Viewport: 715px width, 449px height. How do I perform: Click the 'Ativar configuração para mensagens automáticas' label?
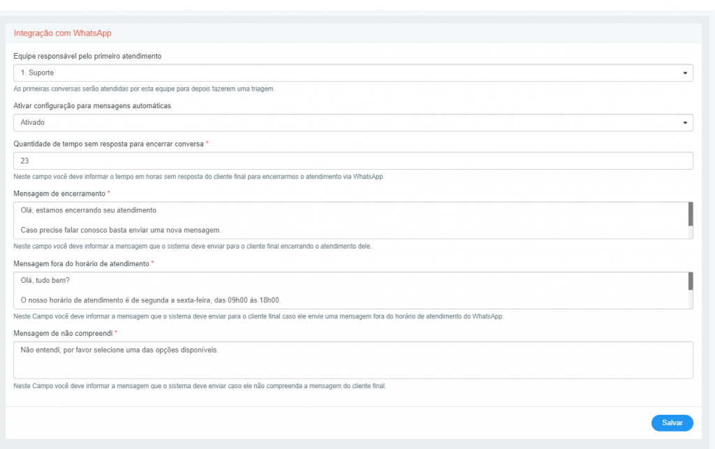click(x=92, y=105)
